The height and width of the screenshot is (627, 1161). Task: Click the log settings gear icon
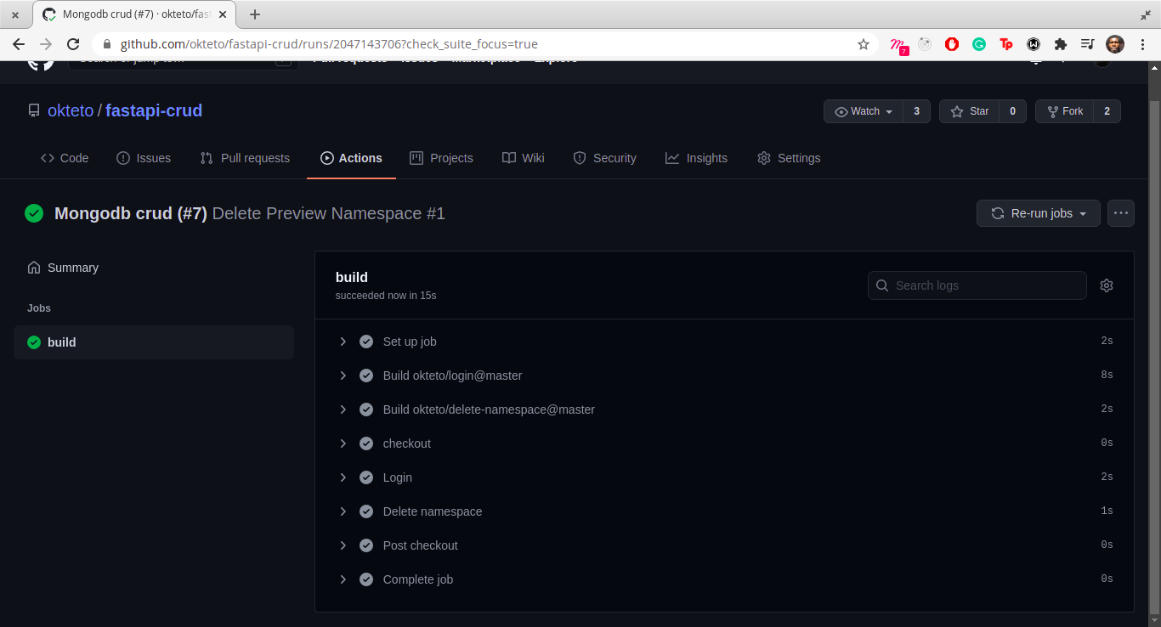click(1106, 285)
